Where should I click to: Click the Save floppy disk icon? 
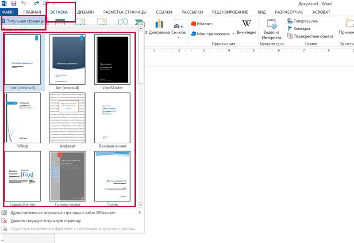[x=14, y=3]
